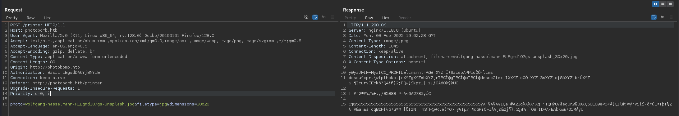
Task: Place cursor on POST /printer request line
Action: (x=38, y=25)
